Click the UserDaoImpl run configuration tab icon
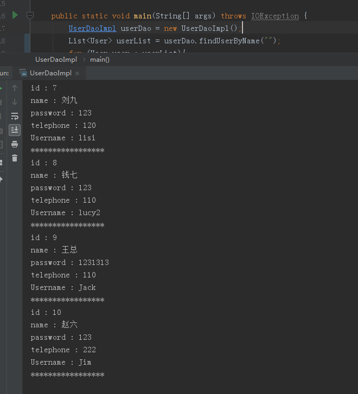This screenshot has width=358, height=394. [23, 73]
